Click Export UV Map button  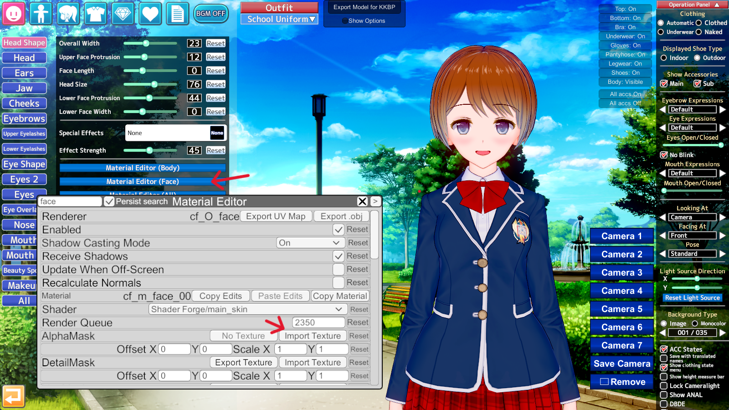coord(276,216)
